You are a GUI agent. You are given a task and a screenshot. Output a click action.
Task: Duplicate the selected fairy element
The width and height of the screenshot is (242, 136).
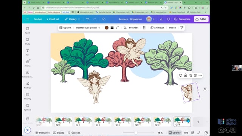pyautogui.click(x=190, y=76)
